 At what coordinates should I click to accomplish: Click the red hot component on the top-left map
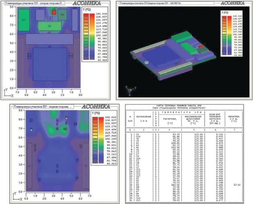pyautogui.click(x=54, y=12)
